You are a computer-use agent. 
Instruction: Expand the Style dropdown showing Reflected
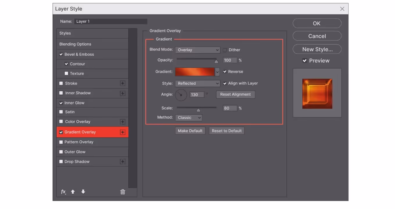(198, 83)
